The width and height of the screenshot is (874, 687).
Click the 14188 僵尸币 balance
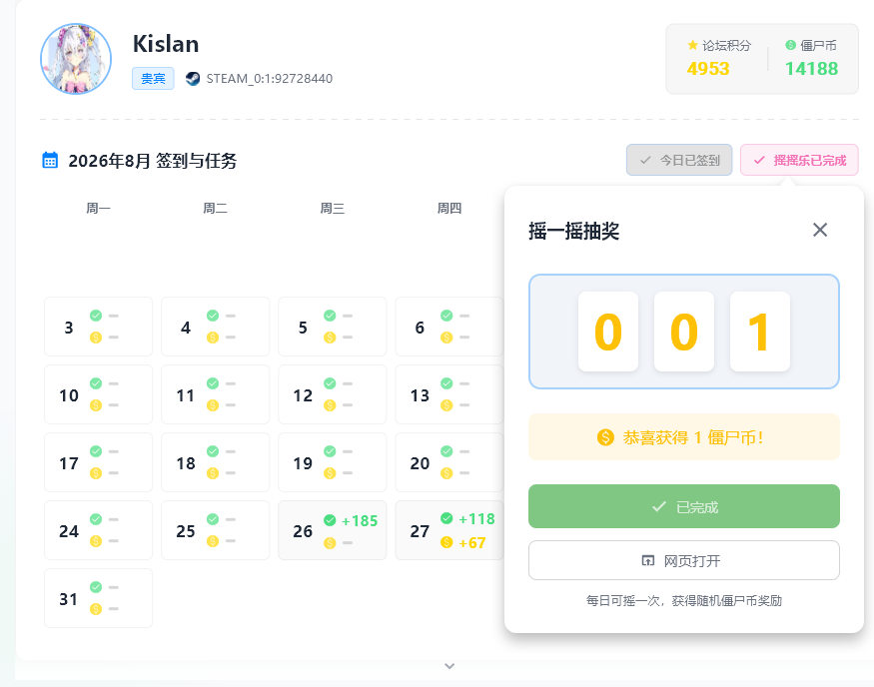811,69
